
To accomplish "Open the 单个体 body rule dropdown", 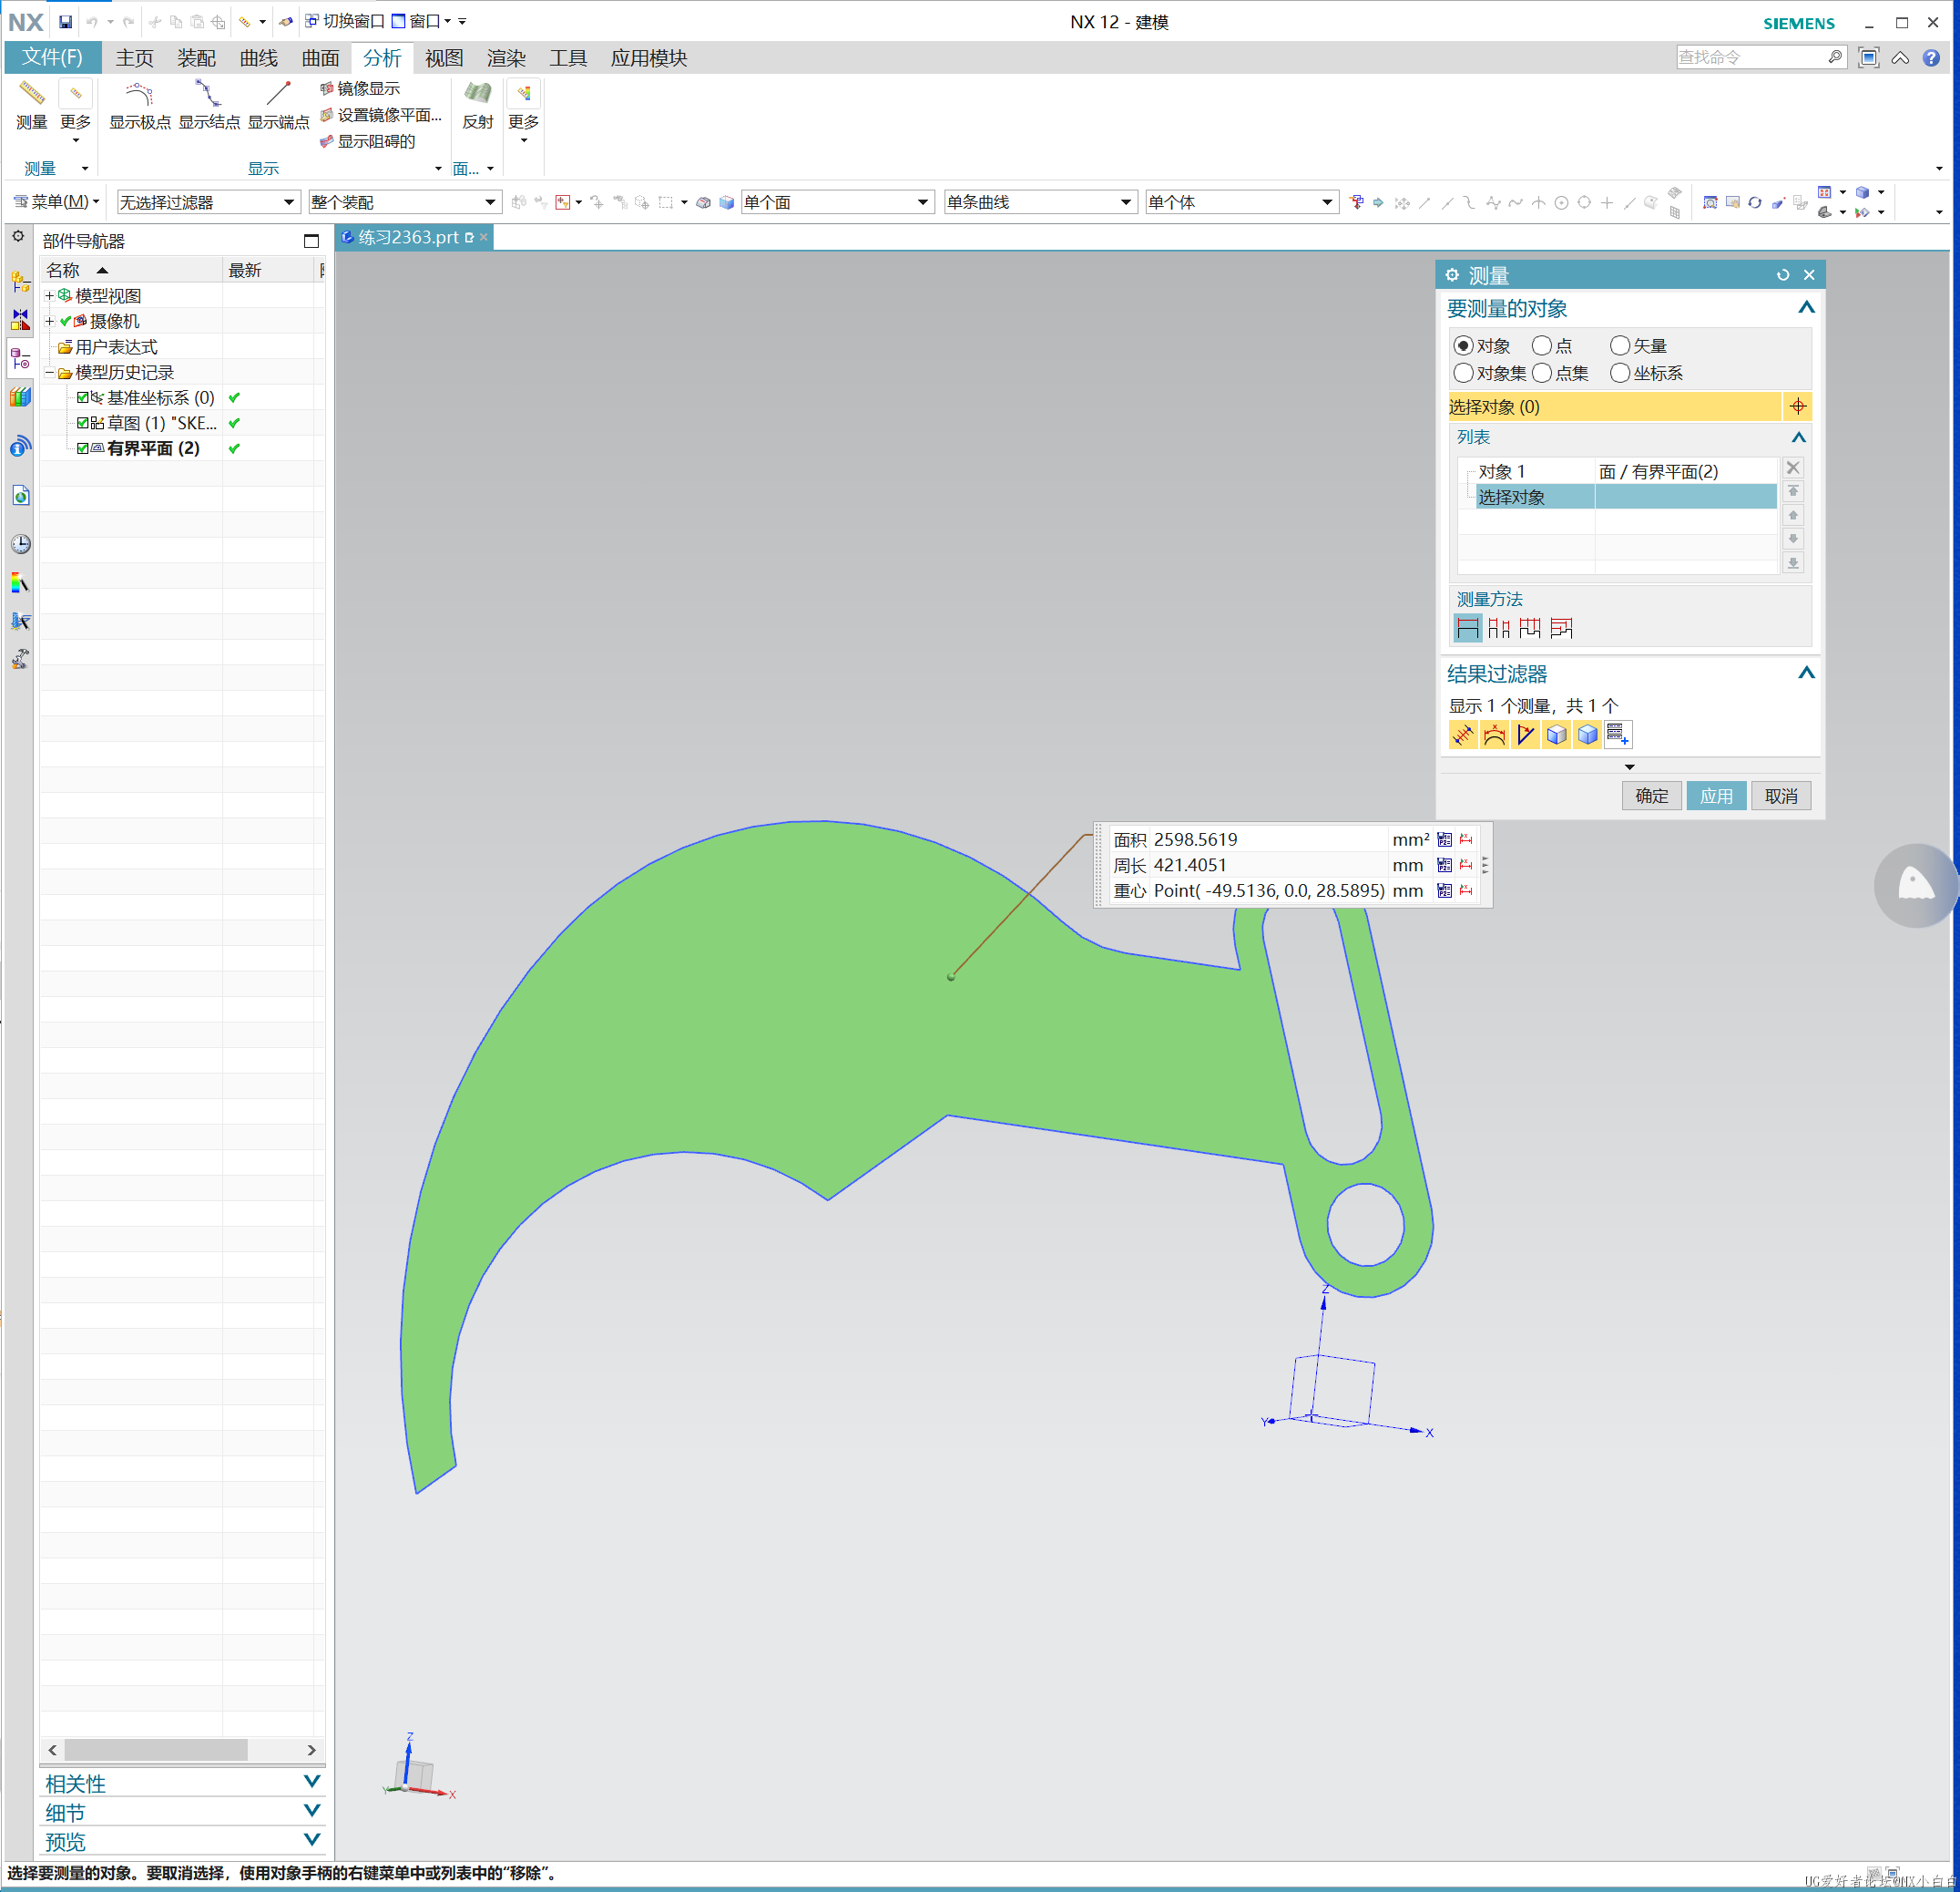I will point(1241,202).
